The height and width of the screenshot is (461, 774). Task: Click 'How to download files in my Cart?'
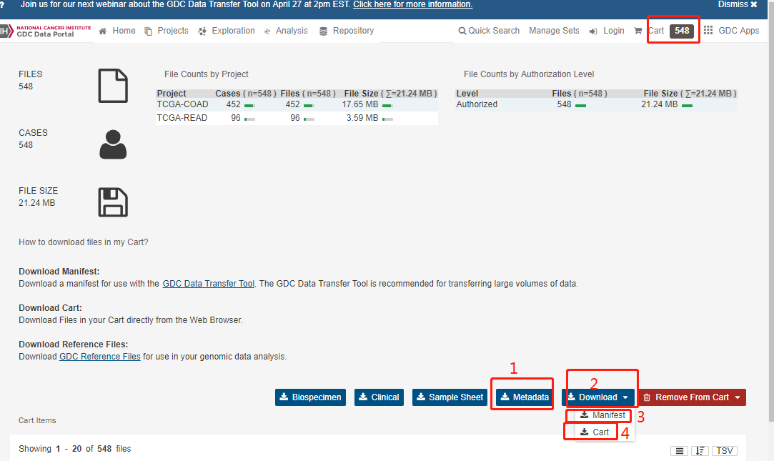tap(84, 242)
